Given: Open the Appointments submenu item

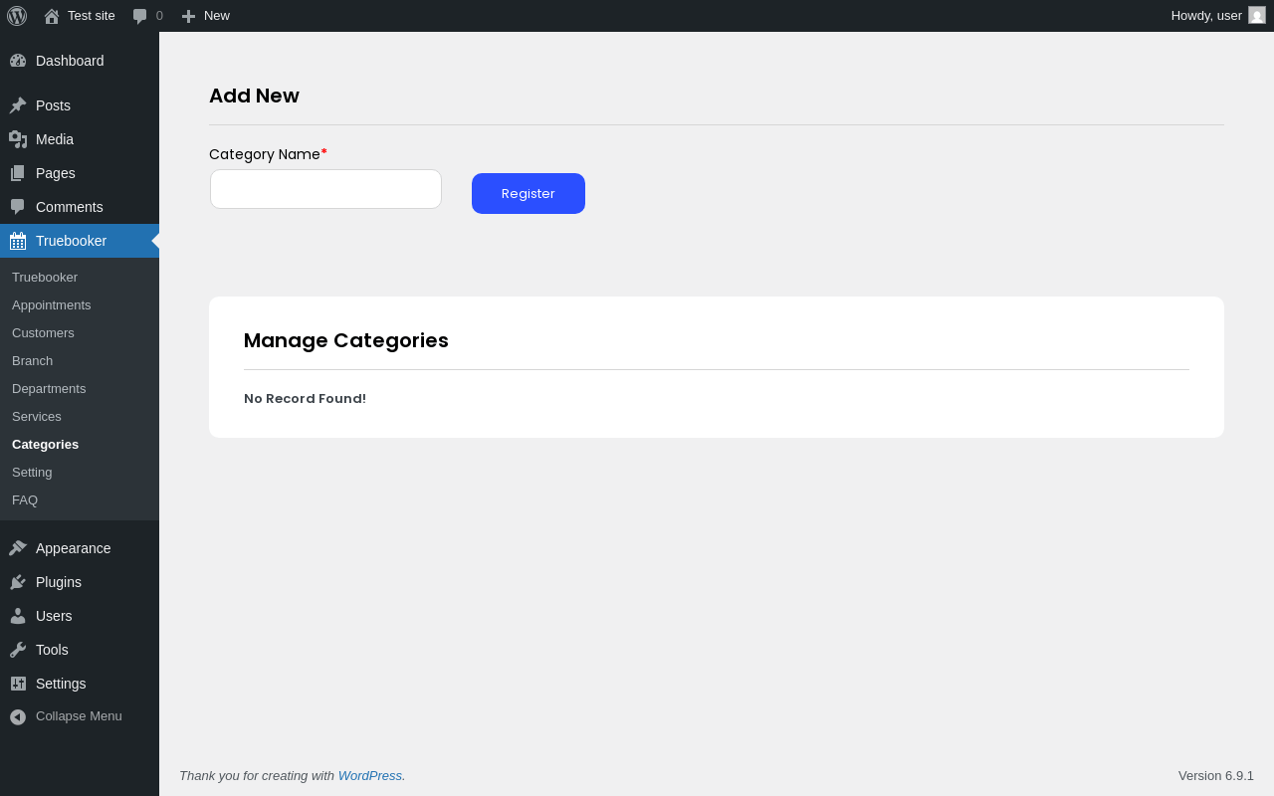Looking at the screenshot, I should click(x=52, y=304).
